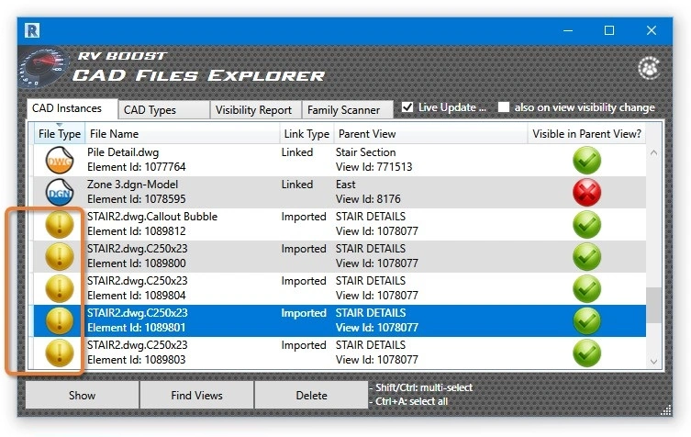Click the paw logo icon in the header
This screenshot has height=437, width=691.
coord(650,69)
